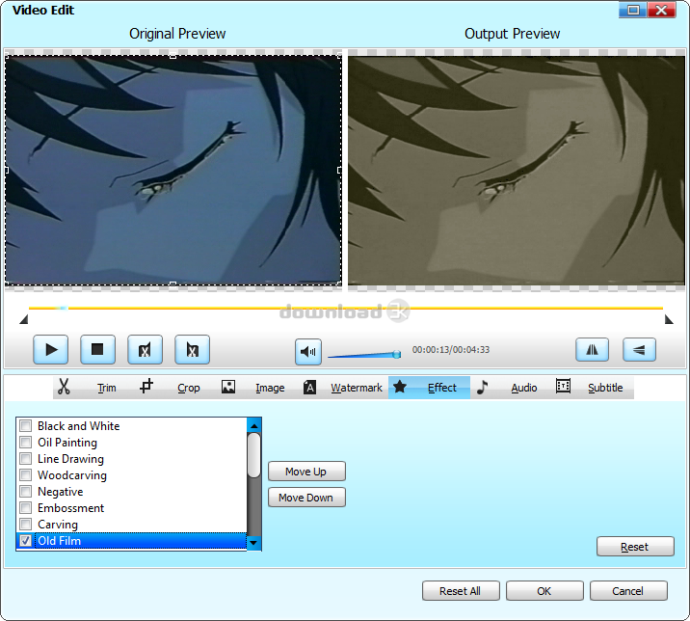Flip video horizontally
The image size is (690, 621).
(592, 349)
